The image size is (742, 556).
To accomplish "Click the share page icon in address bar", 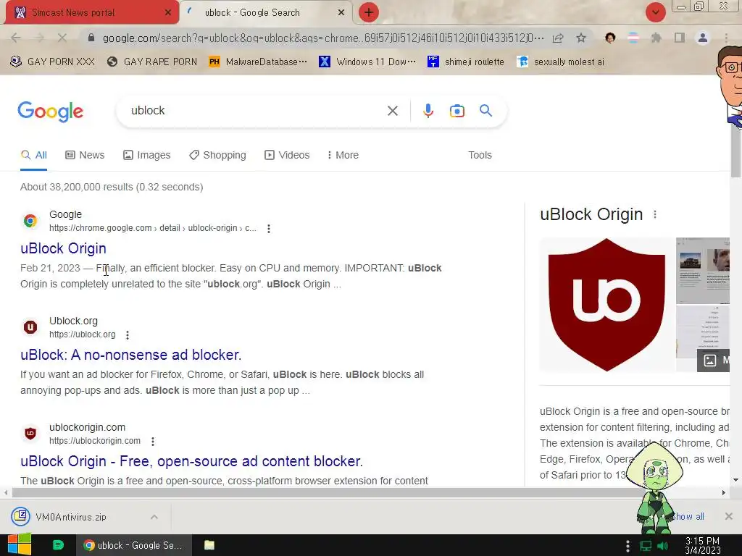I will tap(558, 38).
